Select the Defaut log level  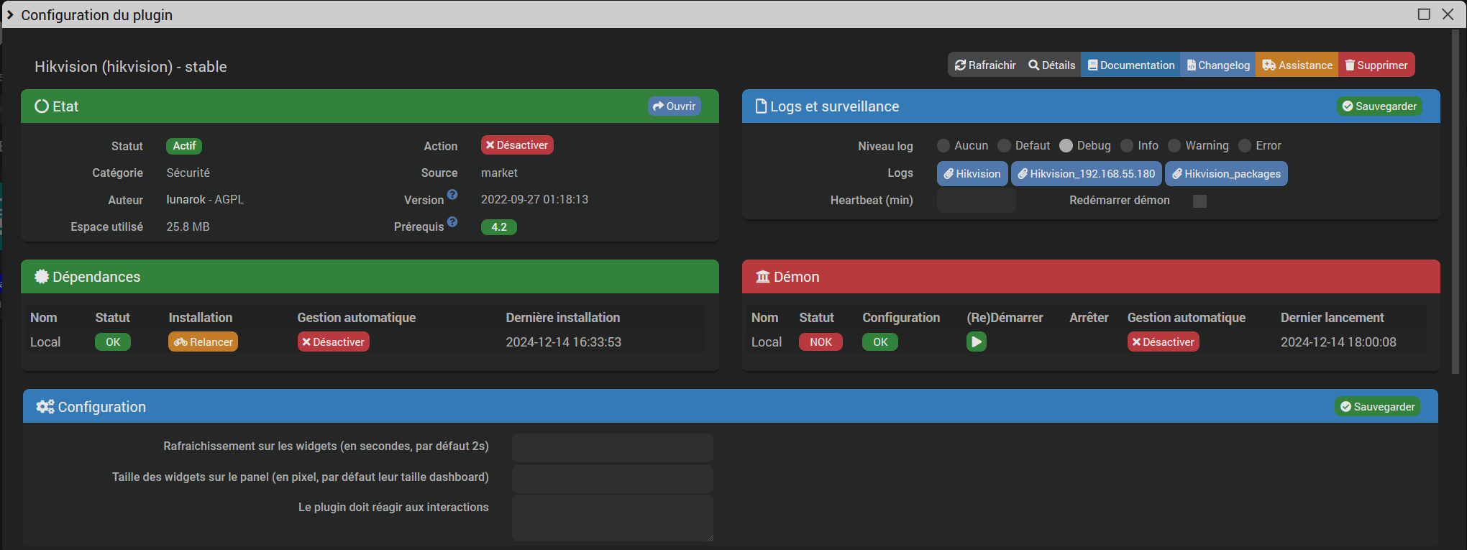[1004, 146]
